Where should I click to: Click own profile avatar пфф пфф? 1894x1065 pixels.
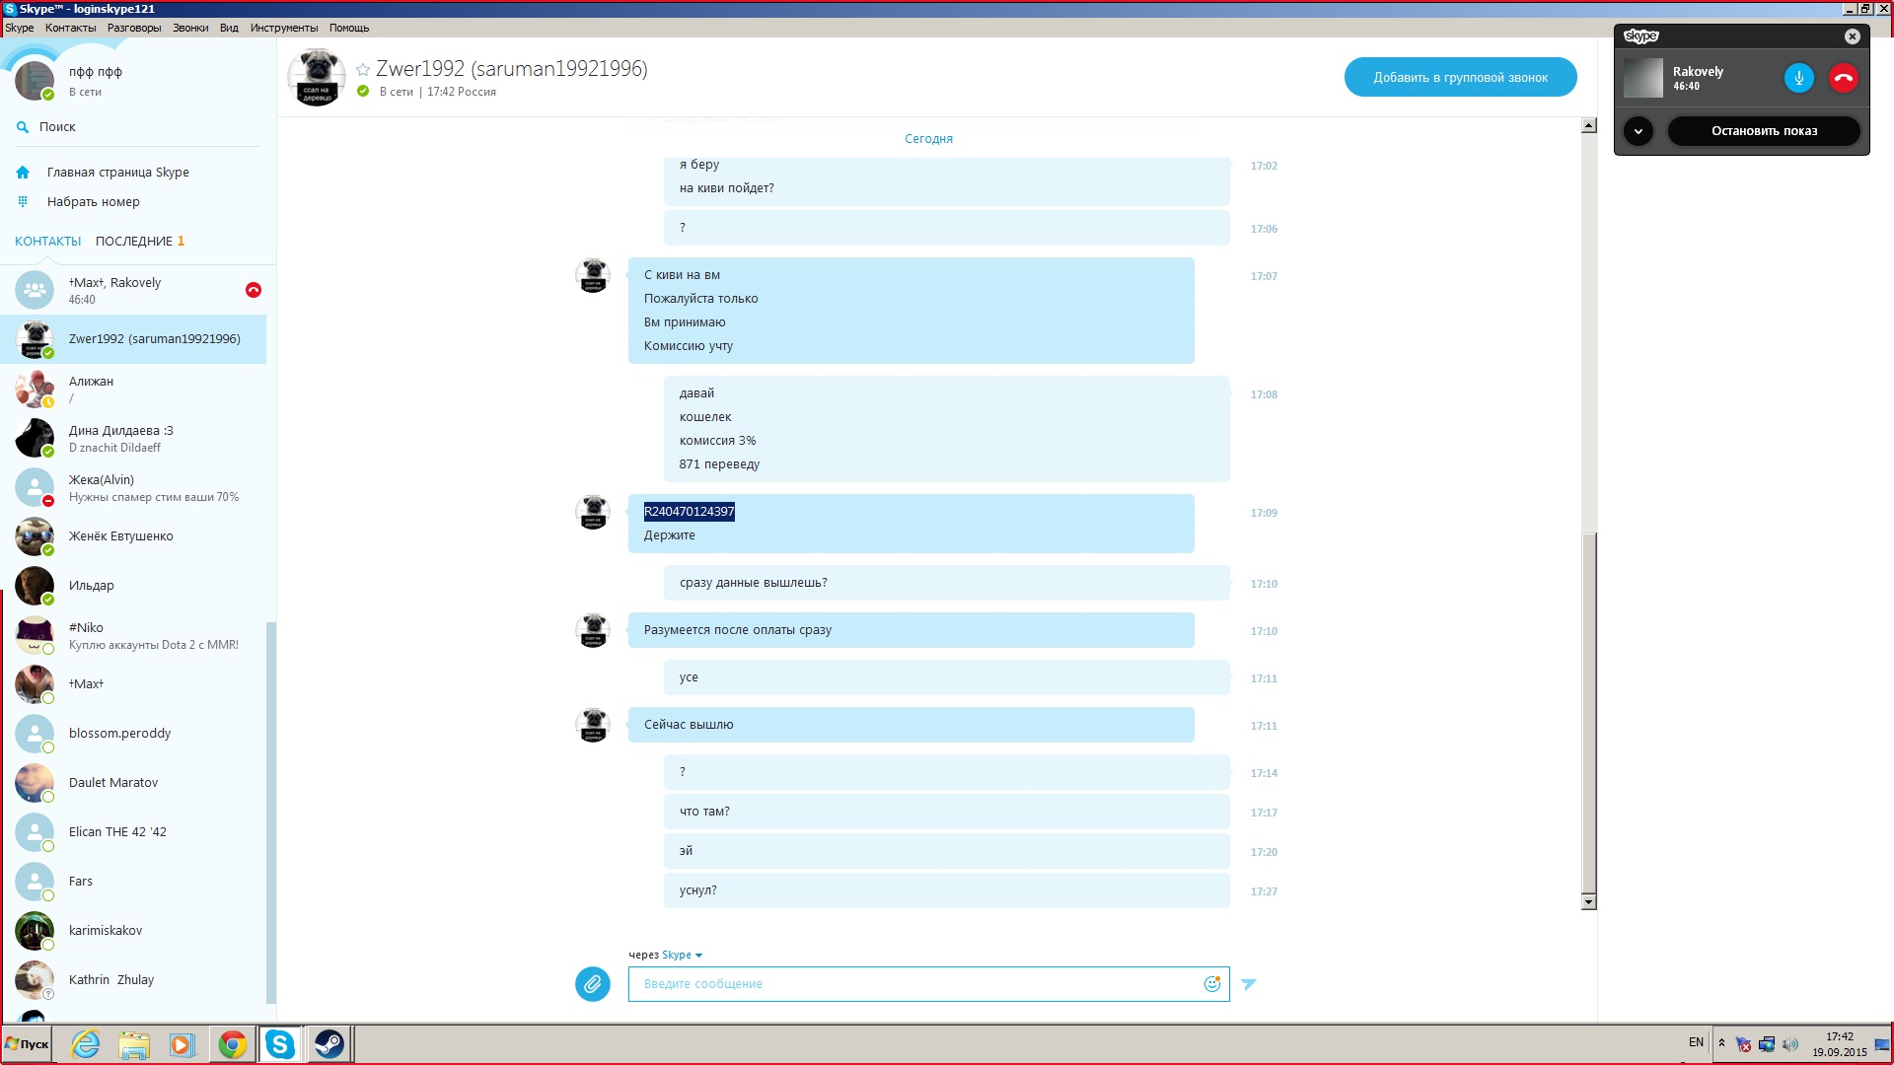pos(35,80)
